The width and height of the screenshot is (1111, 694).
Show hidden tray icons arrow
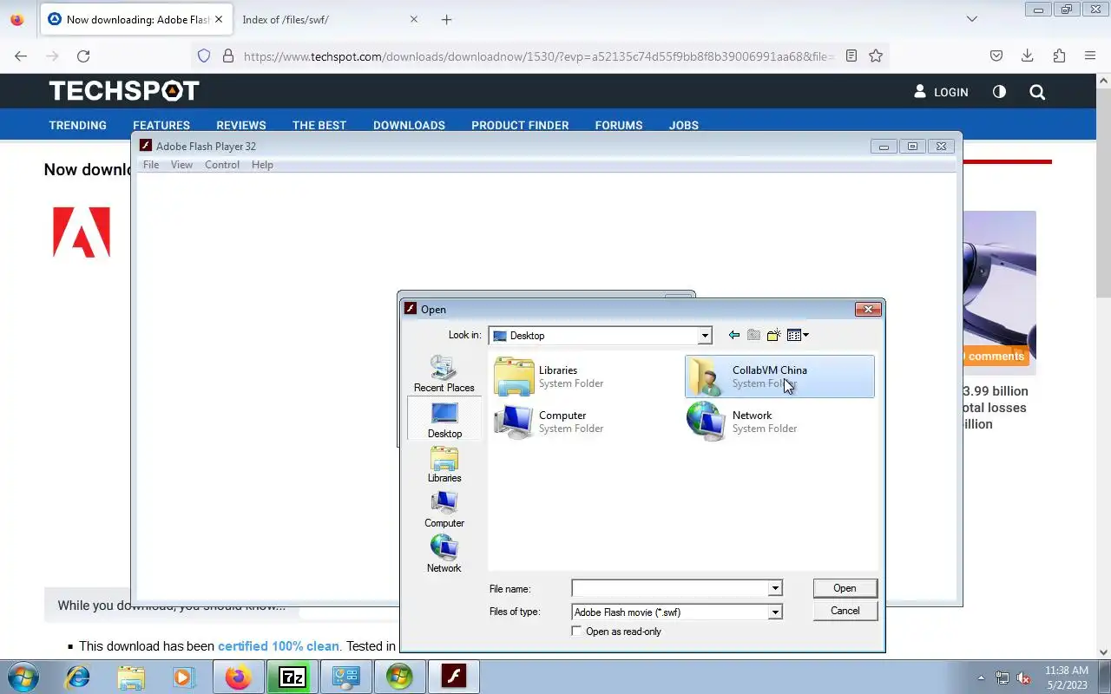pos(982,678)
